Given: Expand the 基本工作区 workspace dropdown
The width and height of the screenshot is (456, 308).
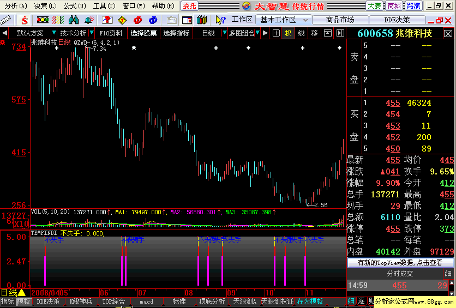Looking at the screenshot, I should tap(305, 20).
